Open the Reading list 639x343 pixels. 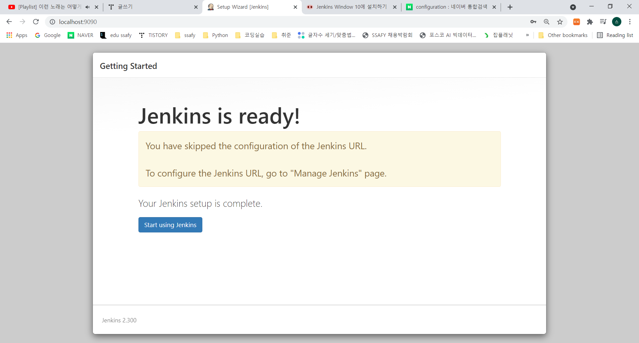click(615, 35)
